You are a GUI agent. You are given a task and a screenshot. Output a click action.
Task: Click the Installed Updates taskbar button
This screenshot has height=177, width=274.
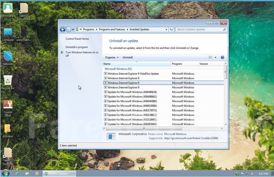click(x=59, y=173)
